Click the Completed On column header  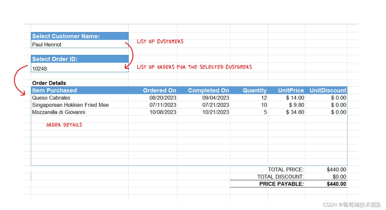(204, 90)
